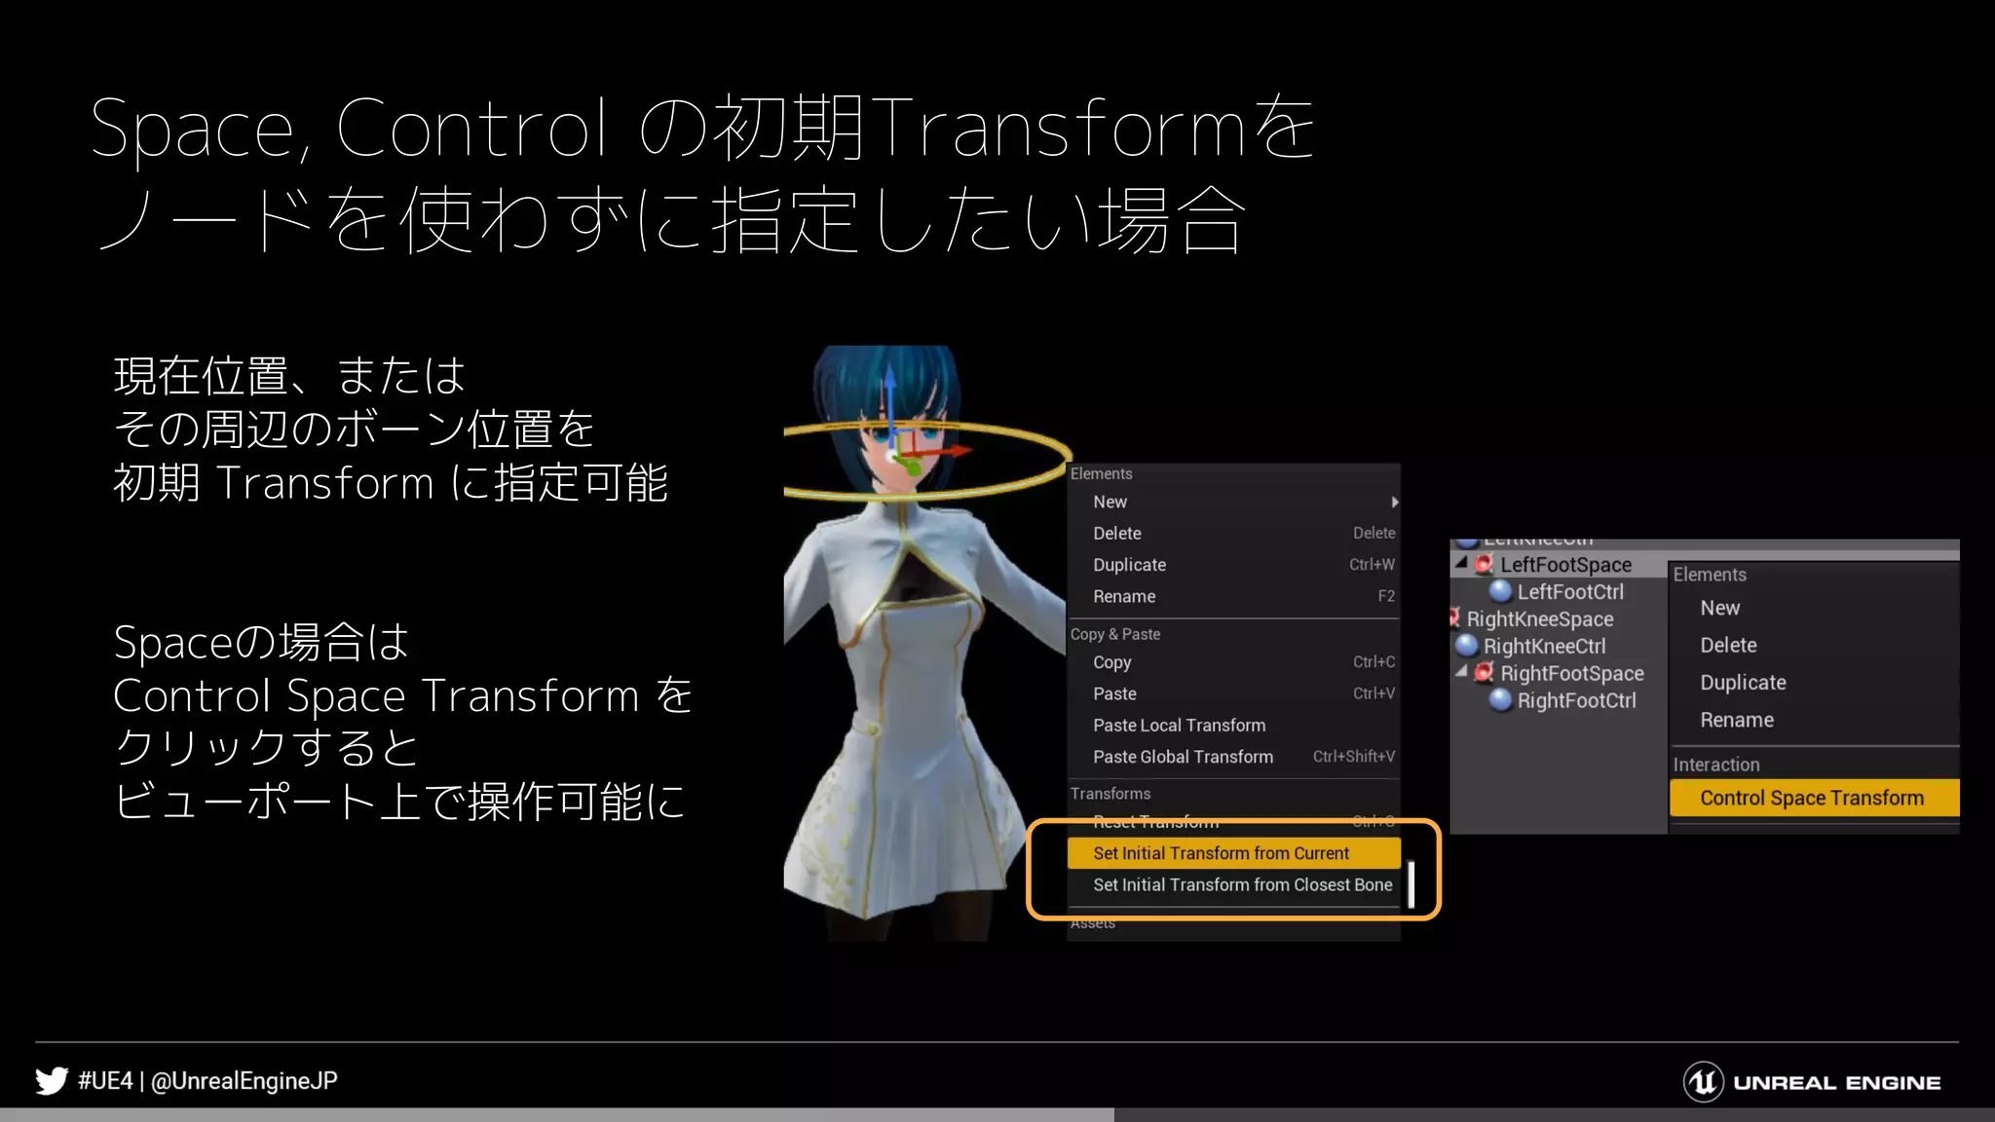The height and width of the screenshot is (1122, 1995).
Task: Collapse the RightFootSpace tree node
Action: click(1461, 671)
